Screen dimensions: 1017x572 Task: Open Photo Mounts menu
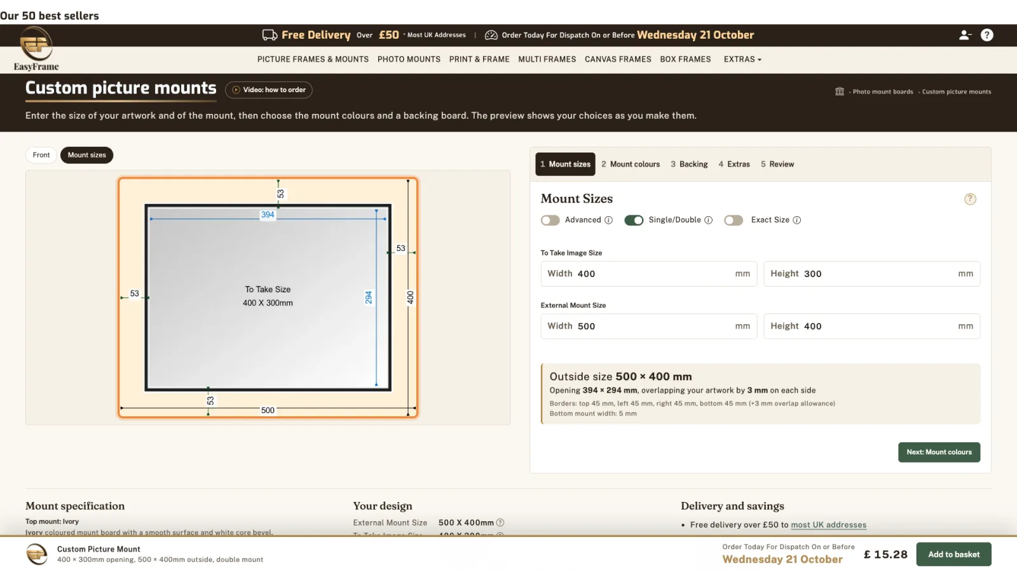click(409, 59)
